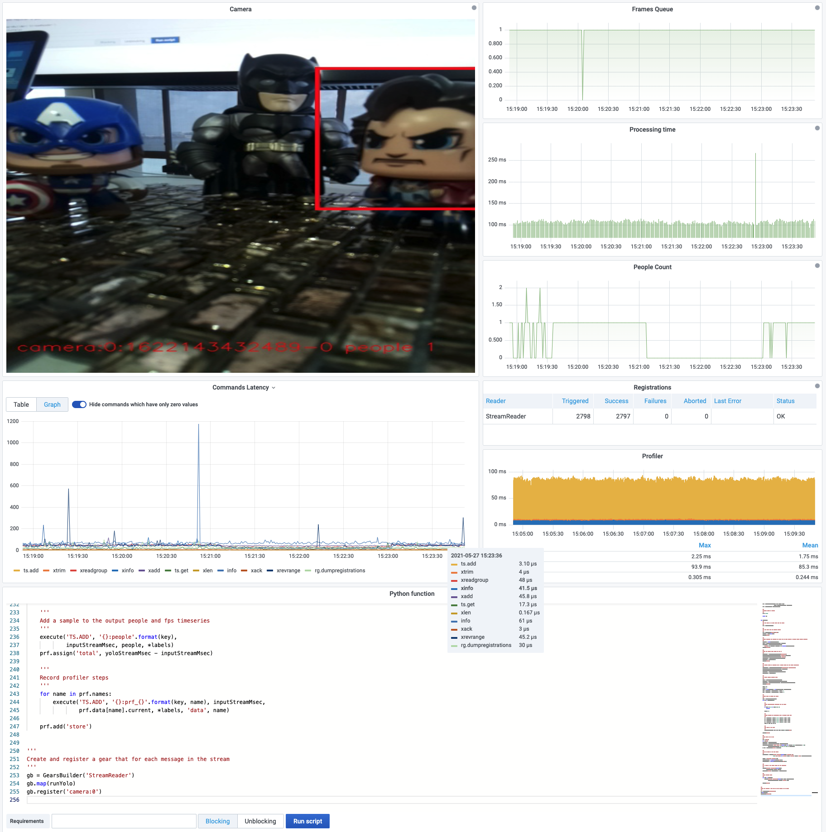The image size is (826, 832).
Task: Select the Blocking mode option
Action: pos(217,821)
